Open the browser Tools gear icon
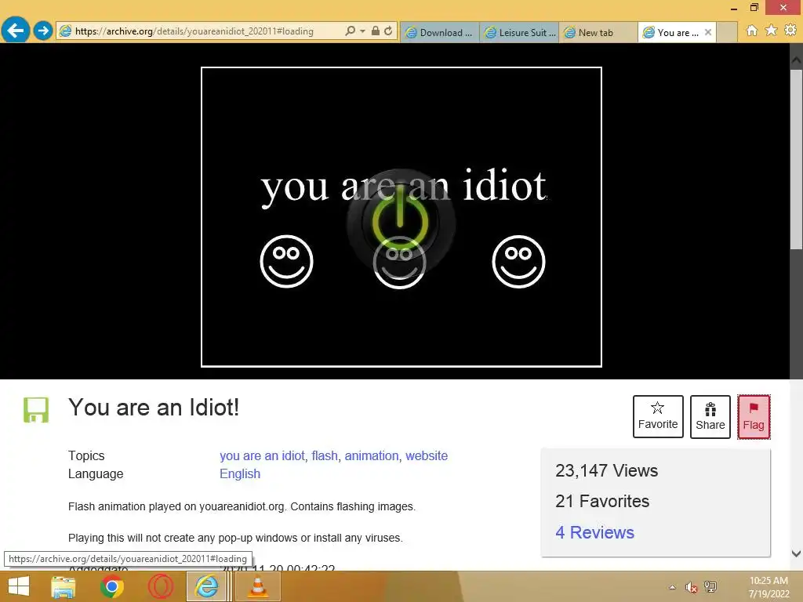This screenshot has width=803, height=602. (x=790, y=31)
